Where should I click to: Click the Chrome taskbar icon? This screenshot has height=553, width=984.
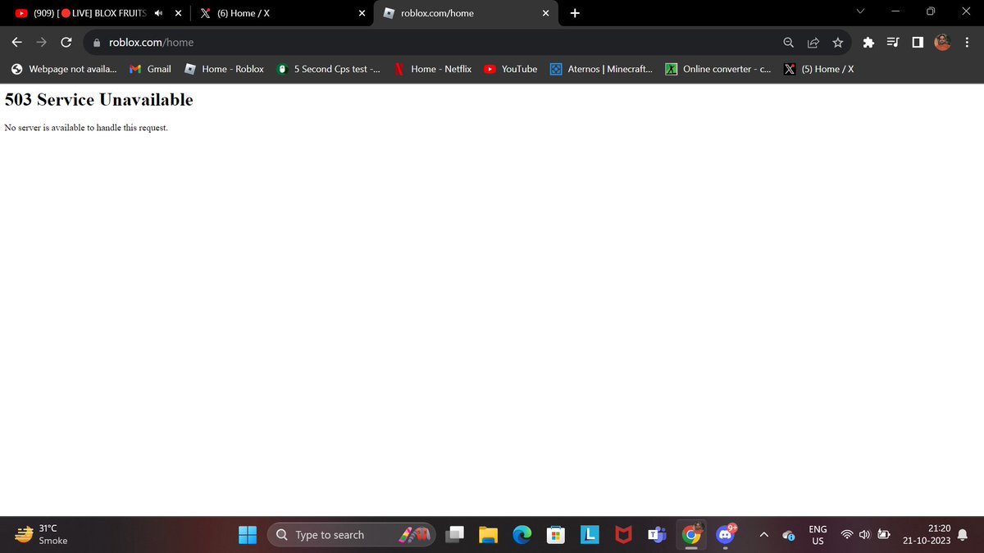(691, 535)
